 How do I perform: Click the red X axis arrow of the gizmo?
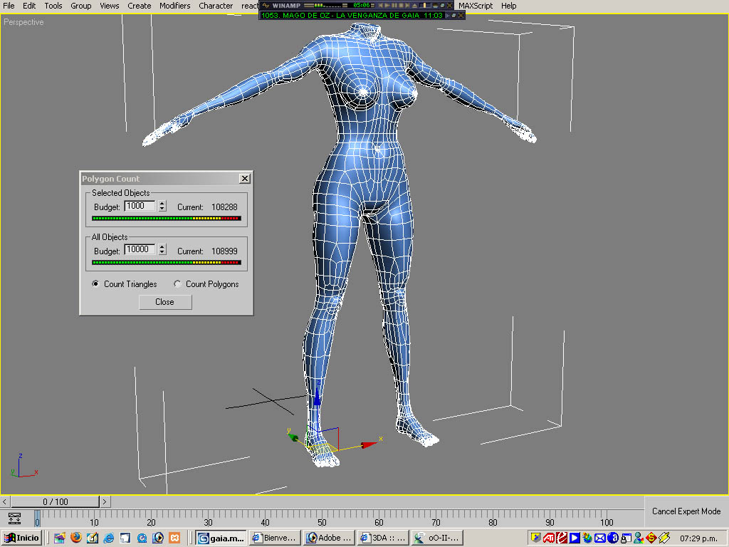(x=369, y=444)
